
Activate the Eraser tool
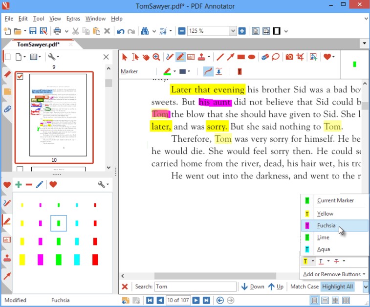pos(265,57)
